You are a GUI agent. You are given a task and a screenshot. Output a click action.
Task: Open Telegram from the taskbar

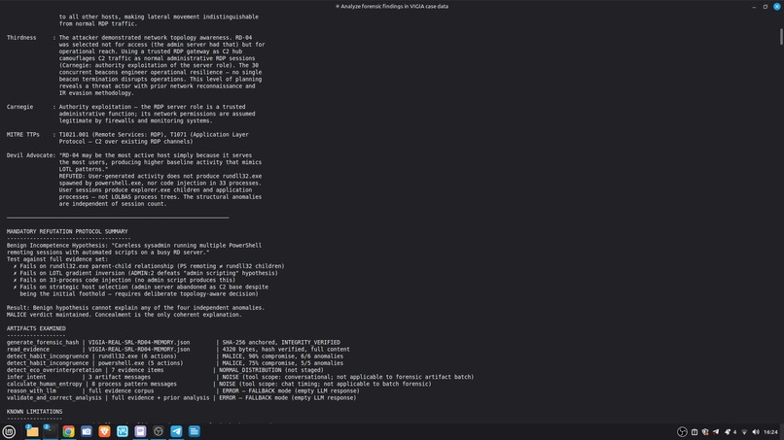point(176,431)
